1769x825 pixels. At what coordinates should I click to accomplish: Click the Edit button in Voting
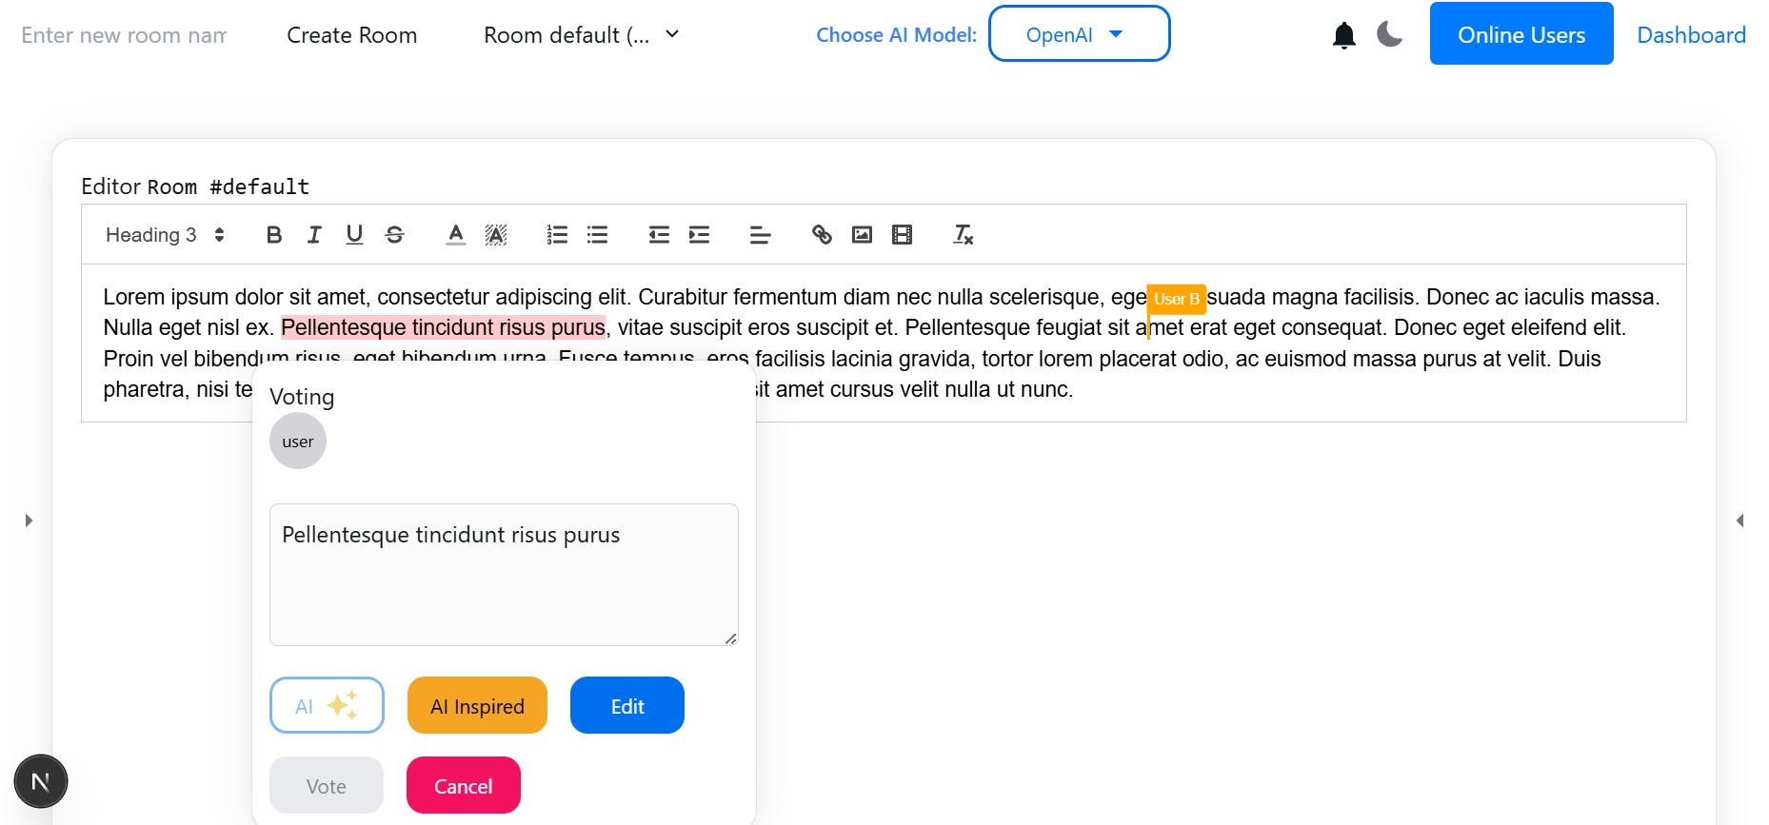pos(627,705)
